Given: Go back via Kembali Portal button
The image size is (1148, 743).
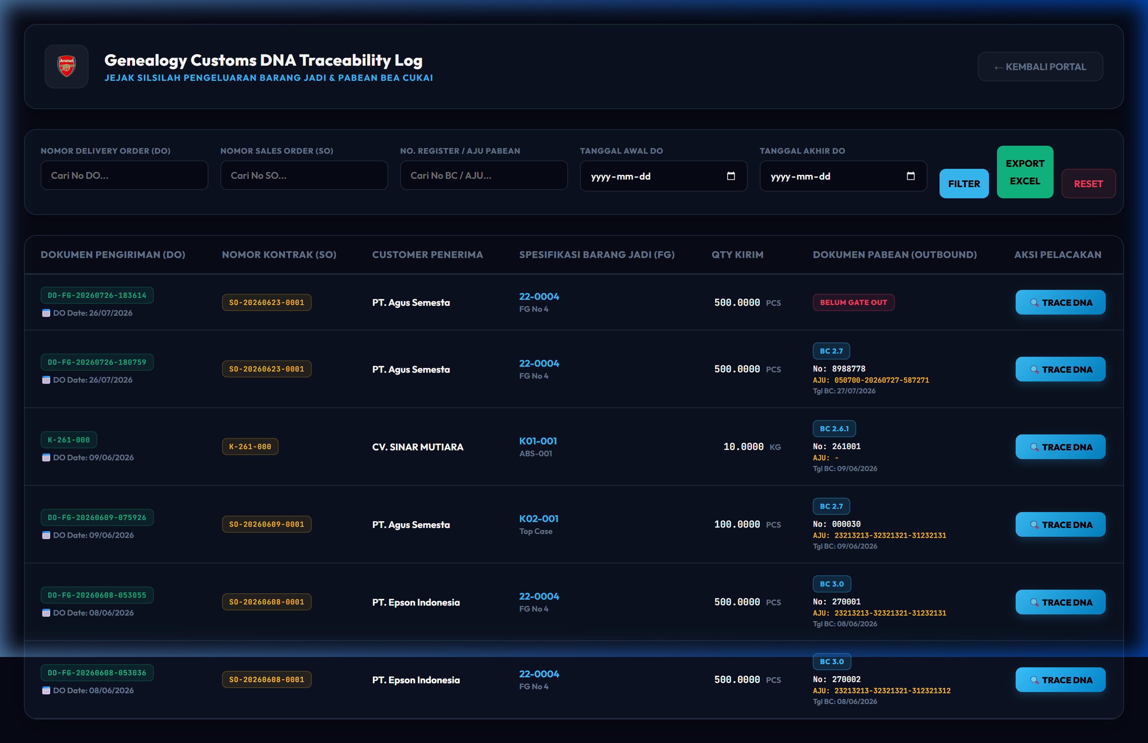Looking at the screenshot, I should click(1040, 66).
